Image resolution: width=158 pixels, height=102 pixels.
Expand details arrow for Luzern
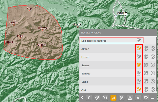(x=153, y=57)
